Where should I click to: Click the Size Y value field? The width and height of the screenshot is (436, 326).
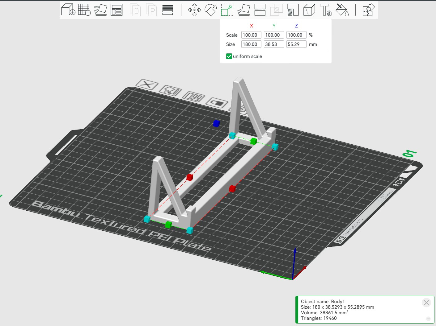coord(274,44)
